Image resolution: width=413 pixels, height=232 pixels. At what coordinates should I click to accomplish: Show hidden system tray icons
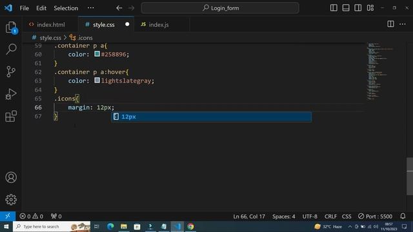point(350,226)
